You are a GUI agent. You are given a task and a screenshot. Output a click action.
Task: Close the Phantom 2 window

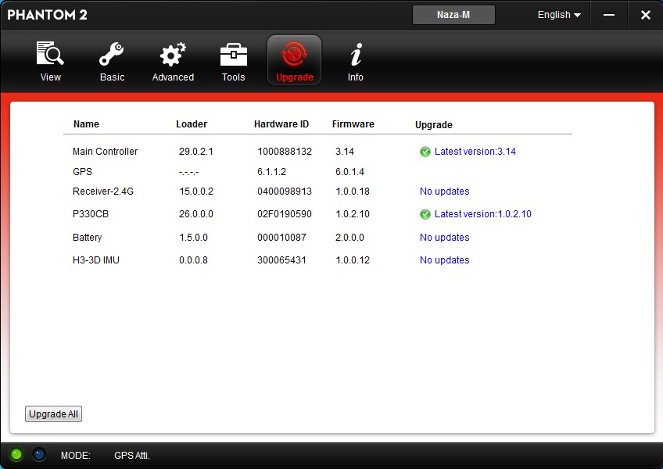pos(645,15)
